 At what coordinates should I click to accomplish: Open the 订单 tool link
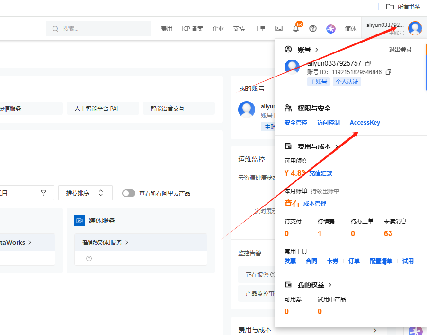tap(354, 261)
